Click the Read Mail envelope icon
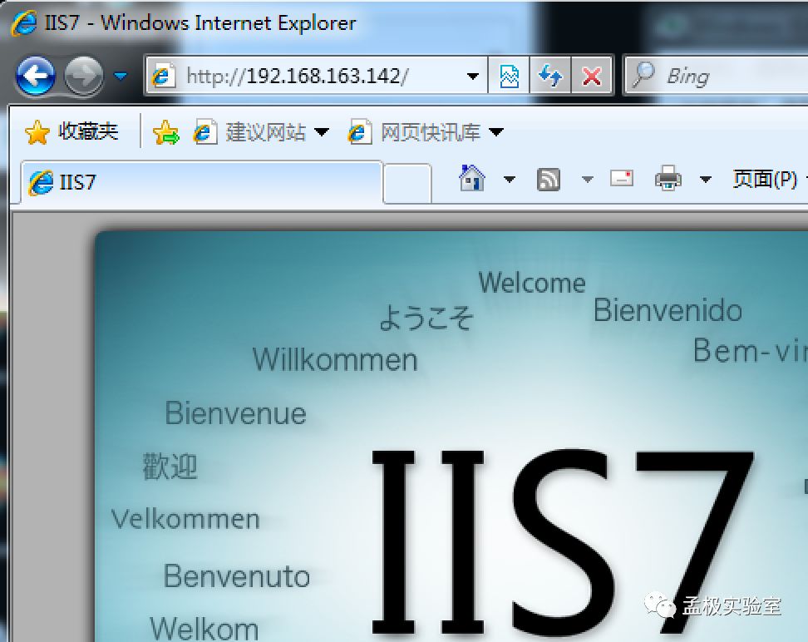The height and width of the screenshot is (642, 808). [x=622, y=179]
